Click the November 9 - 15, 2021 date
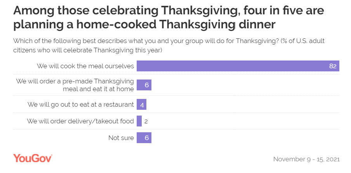The image size is (351, 173). pyautogui.click(x=306, y=159)
